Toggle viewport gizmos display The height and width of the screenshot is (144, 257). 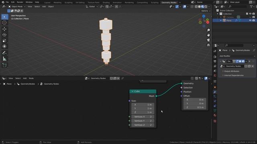(x=177, y=7)
